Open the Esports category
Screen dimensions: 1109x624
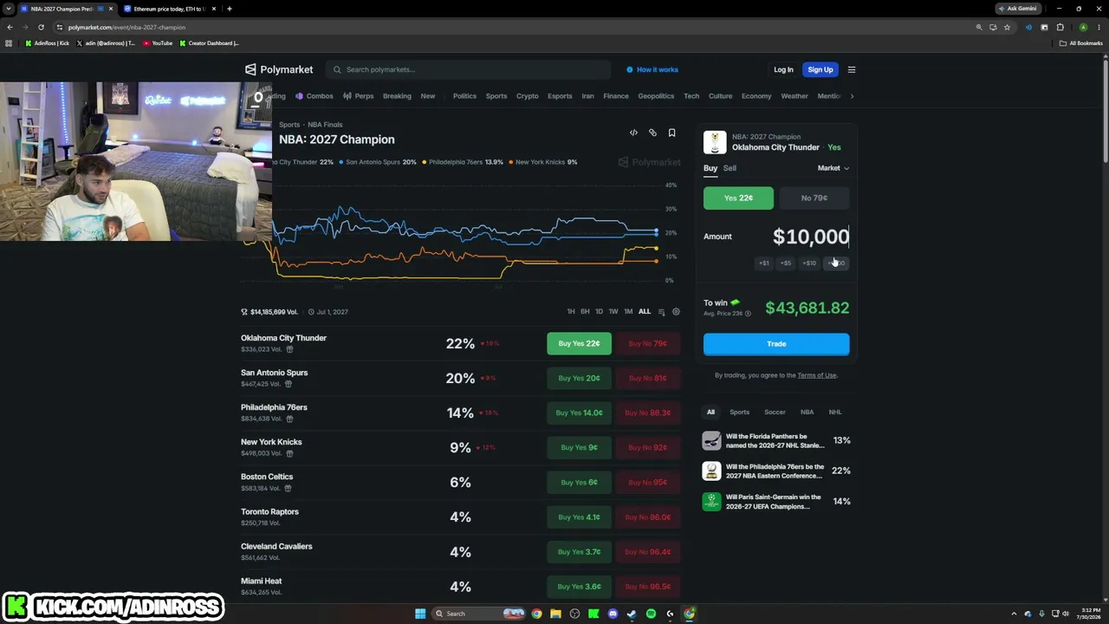560,96
